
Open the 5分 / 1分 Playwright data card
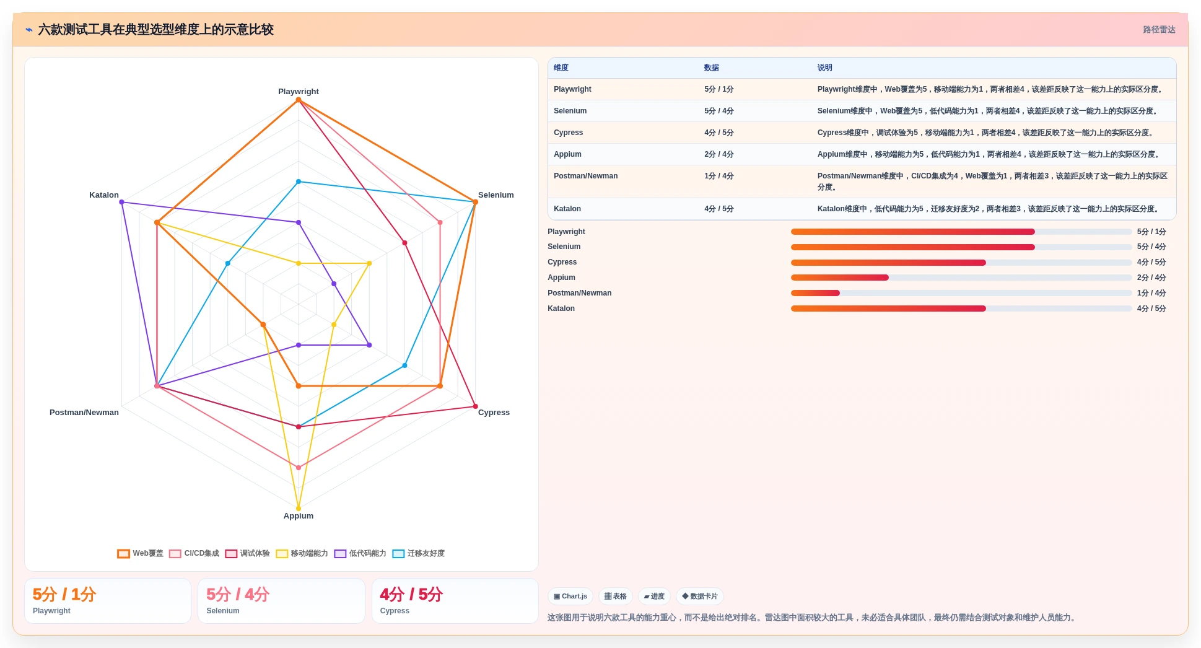click(x=108, y=601)
